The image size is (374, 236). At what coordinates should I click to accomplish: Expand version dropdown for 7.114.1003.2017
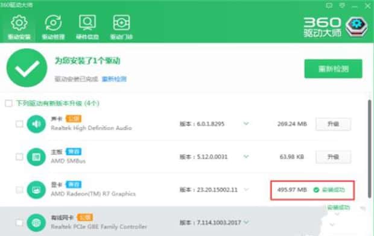pyautogui.click(x=246, y=222)
